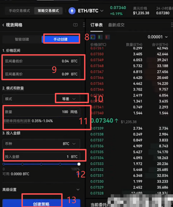Click the 合计(ETH) column header
The image size is (173, 207).
pyautogui.click(x=160, y=45)
